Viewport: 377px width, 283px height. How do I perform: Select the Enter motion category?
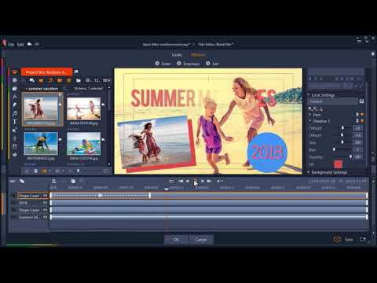(x=163, y=64)
